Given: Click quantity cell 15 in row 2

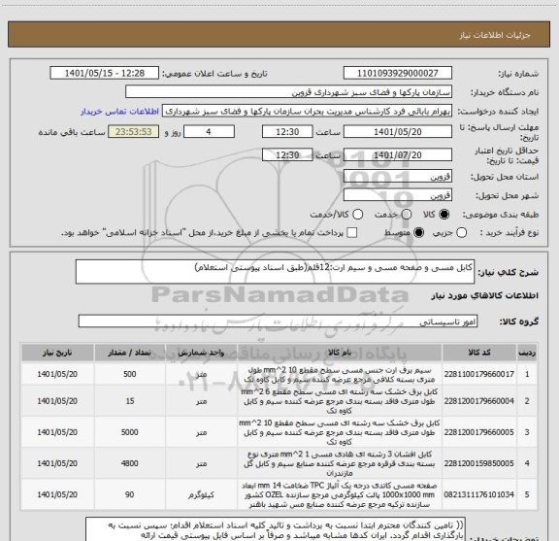Looking at the screenshot, I should pos(130,401).
